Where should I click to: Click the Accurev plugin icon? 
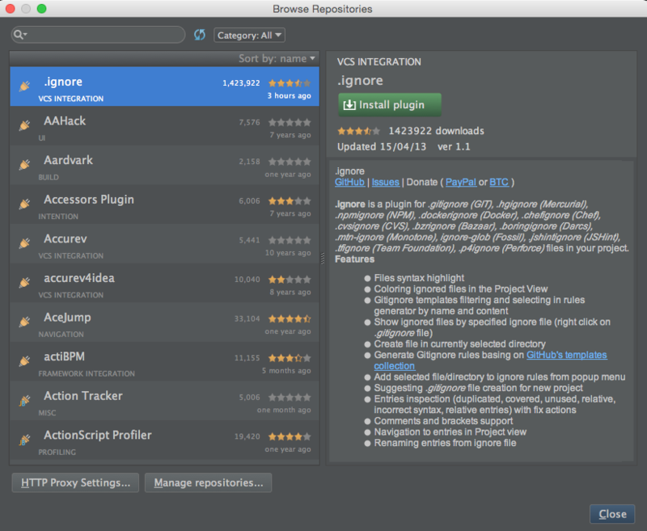click(25, 243)
